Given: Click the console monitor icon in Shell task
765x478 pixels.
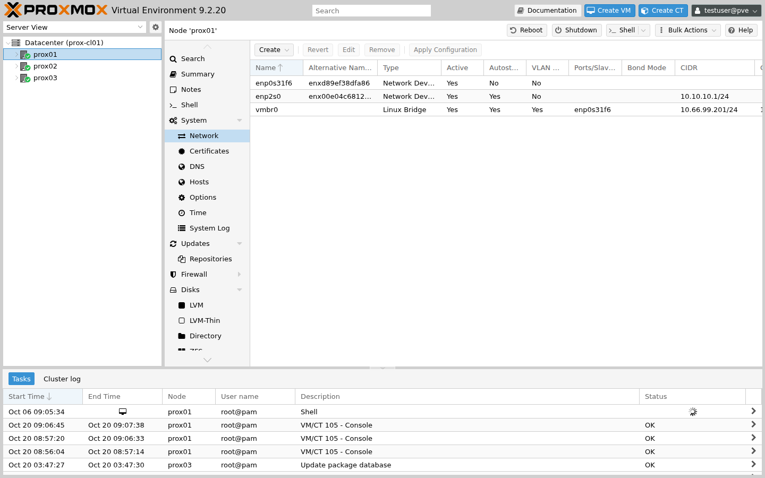Looking at the screenshot, I should (x=123, y=412).
